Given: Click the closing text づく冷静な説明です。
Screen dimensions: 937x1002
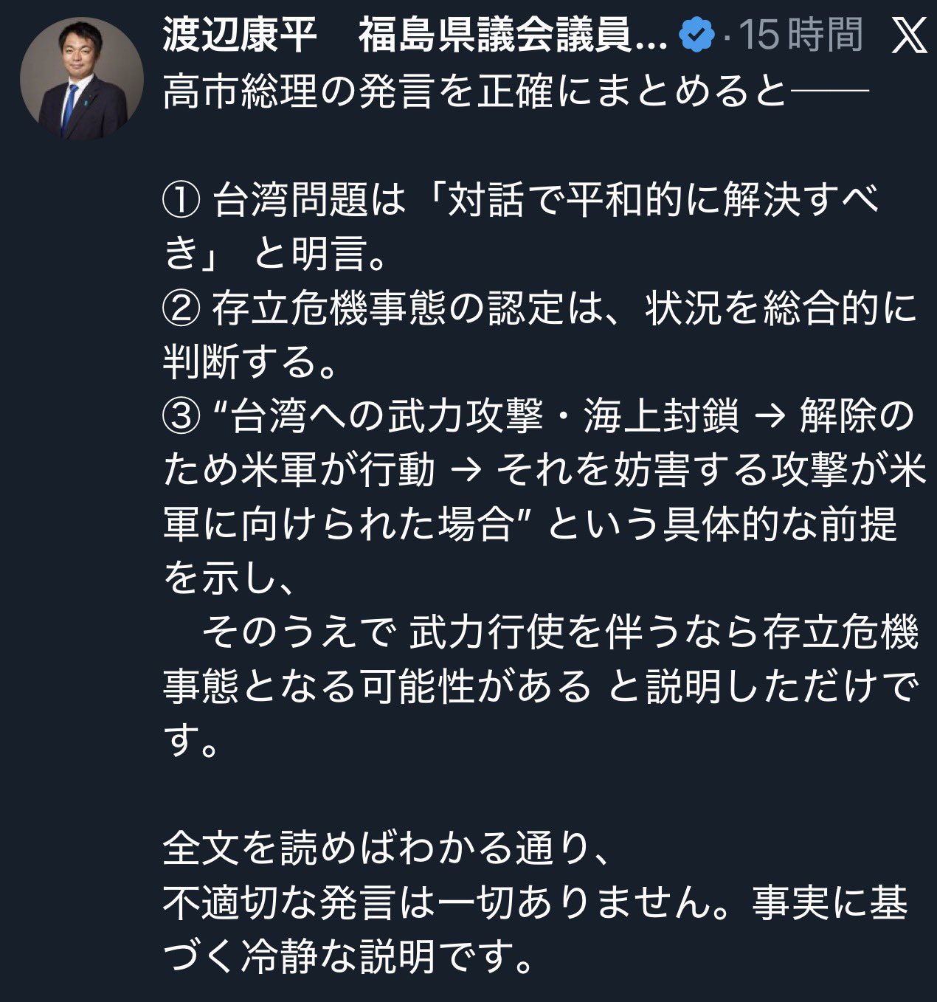Looking at the screenshot, I should [x=347, y=956].
